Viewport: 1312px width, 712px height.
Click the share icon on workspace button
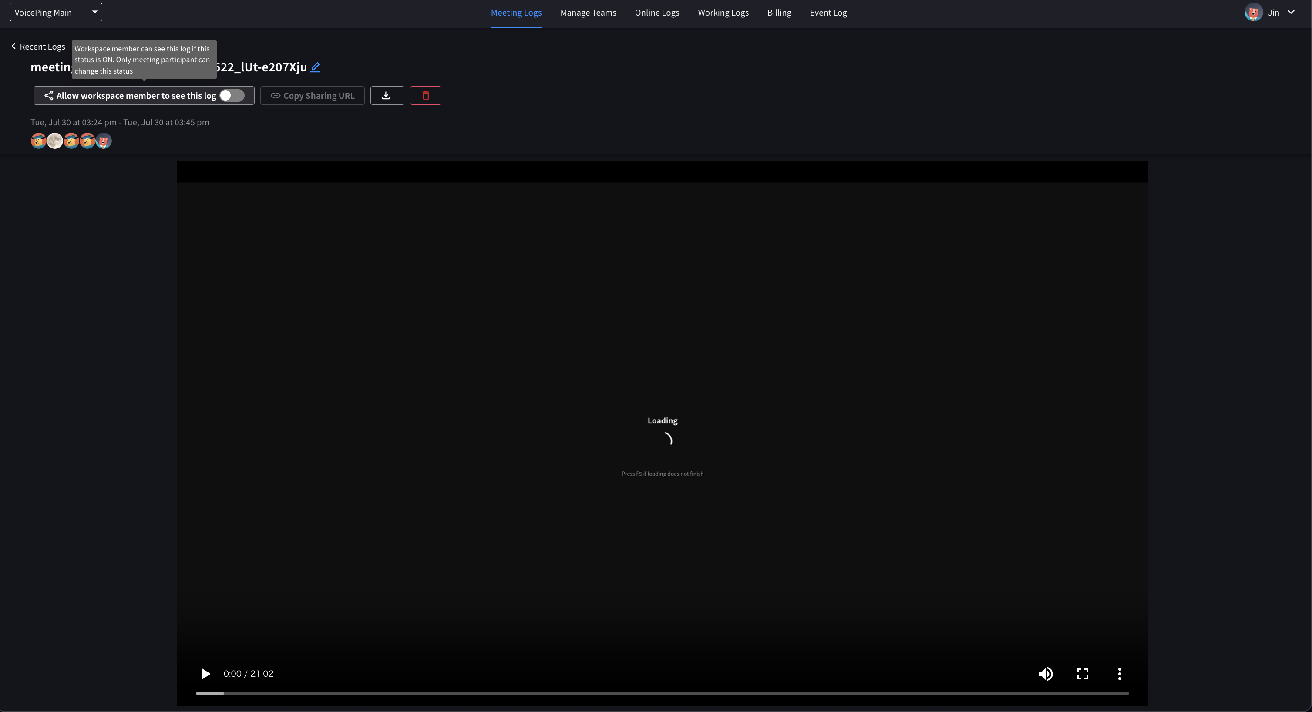pyautogui.click(x=48, y=95)
